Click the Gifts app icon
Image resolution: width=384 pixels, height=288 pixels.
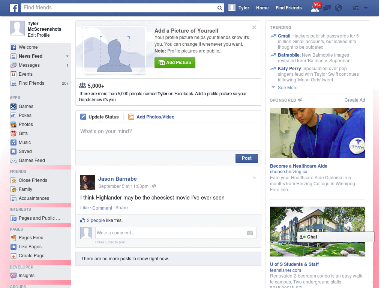[x=13, y=133]
